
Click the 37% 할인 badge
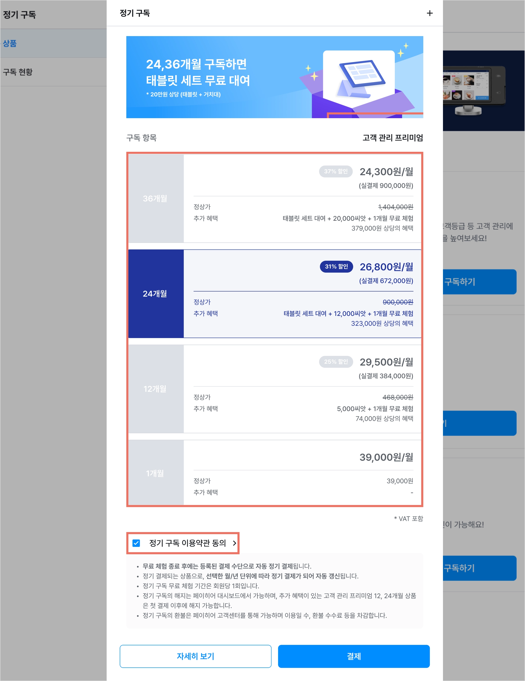[x=336, y=171]
